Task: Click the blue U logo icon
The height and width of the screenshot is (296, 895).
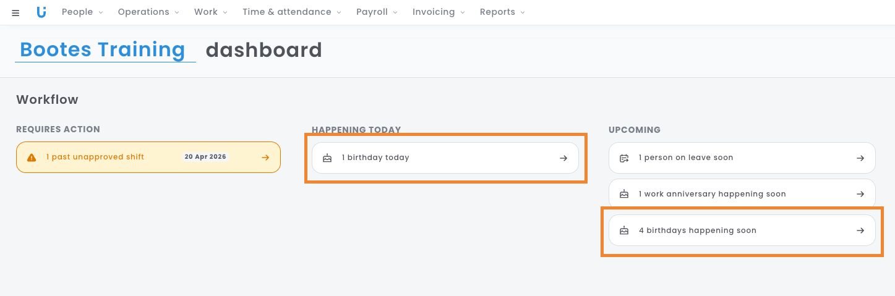Action: (x=41, y=12)
